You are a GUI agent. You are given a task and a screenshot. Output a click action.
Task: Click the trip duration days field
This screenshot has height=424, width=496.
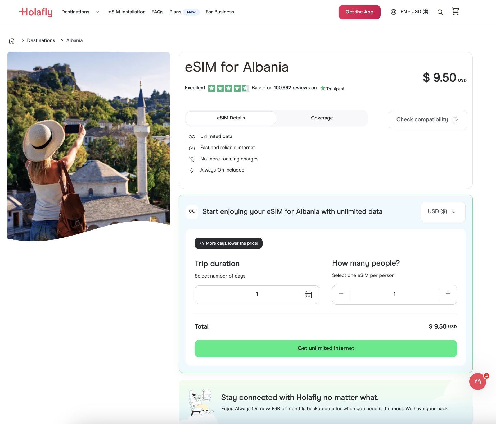(x=257, y=294)
